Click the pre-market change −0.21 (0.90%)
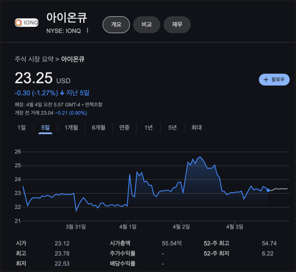296x272 pixels. [71, 113]
